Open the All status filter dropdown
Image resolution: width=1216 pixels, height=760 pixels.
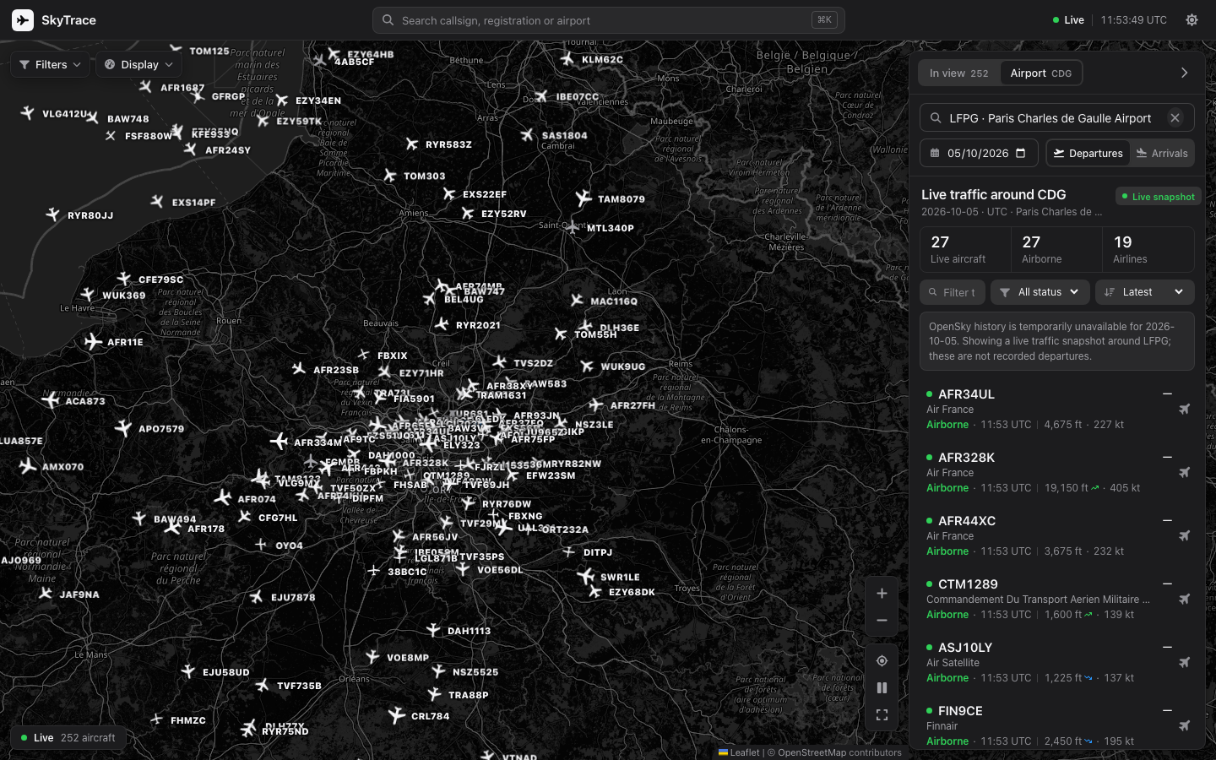[1040, 292]
